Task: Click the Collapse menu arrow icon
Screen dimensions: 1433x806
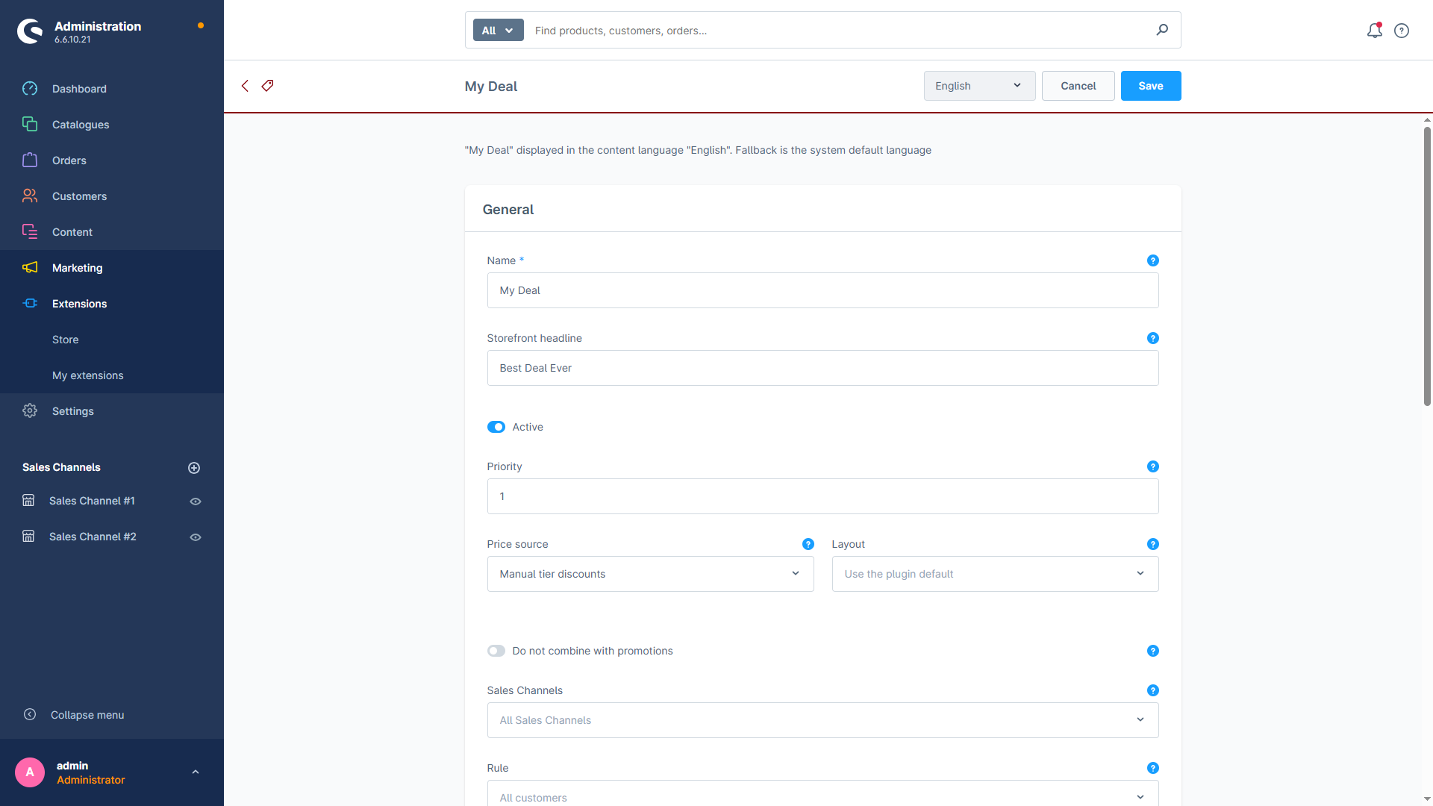Action: [30, 714]
